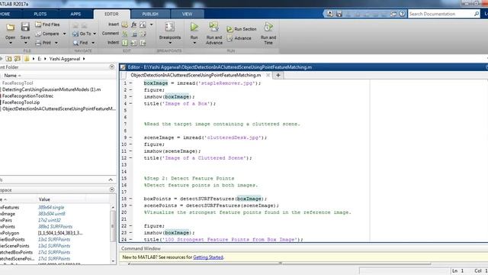Click the Advance button
The width and height of the screenshot is (488, 275).
[239, 38]
